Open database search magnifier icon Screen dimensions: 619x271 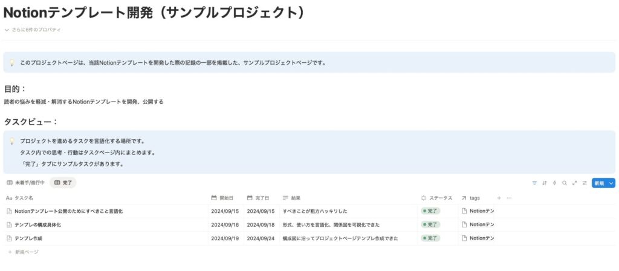(565, 183)
